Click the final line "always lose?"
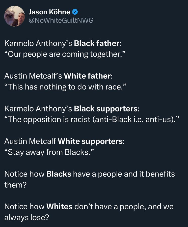This screenshot has height=227, width=188. pos(27,217)
